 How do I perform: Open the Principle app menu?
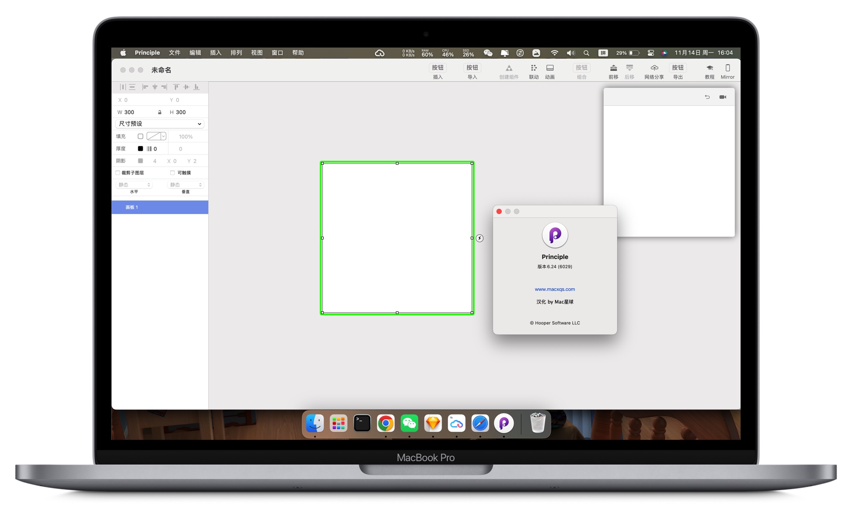click(147, 53)
